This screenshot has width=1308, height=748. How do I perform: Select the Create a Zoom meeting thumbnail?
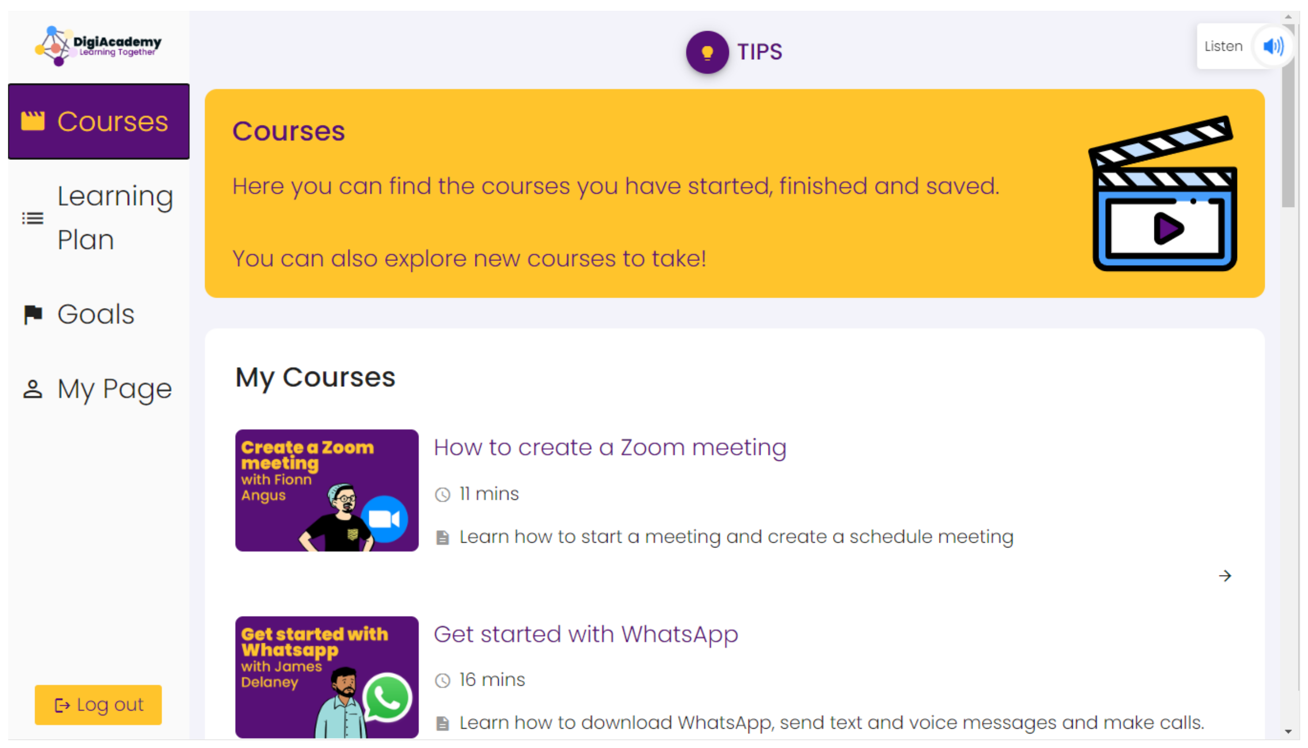(327, 490)
